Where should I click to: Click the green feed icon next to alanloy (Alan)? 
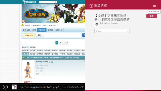52,62
